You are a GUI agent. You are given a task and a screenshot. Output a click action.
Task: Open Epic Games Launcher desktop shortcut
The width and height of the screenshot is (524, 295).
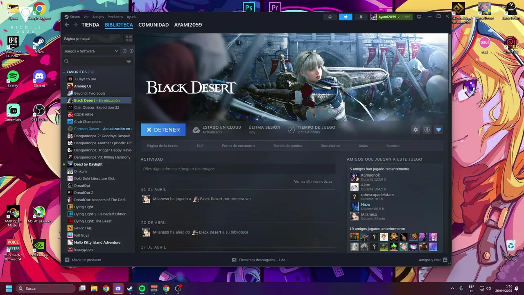click(x=13, y=47)
